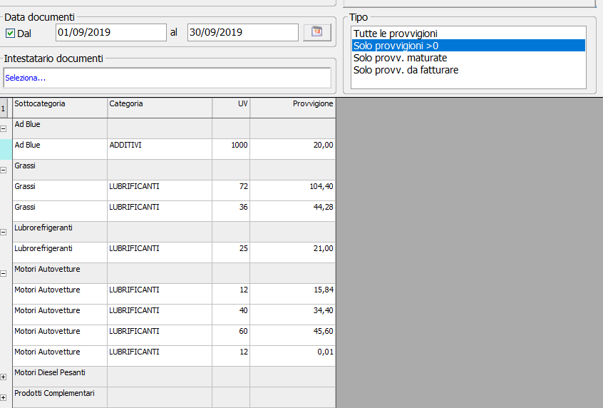Expand the Motori Diesel Pesanti group
This screenshot has width=603, height=408.
4,377
